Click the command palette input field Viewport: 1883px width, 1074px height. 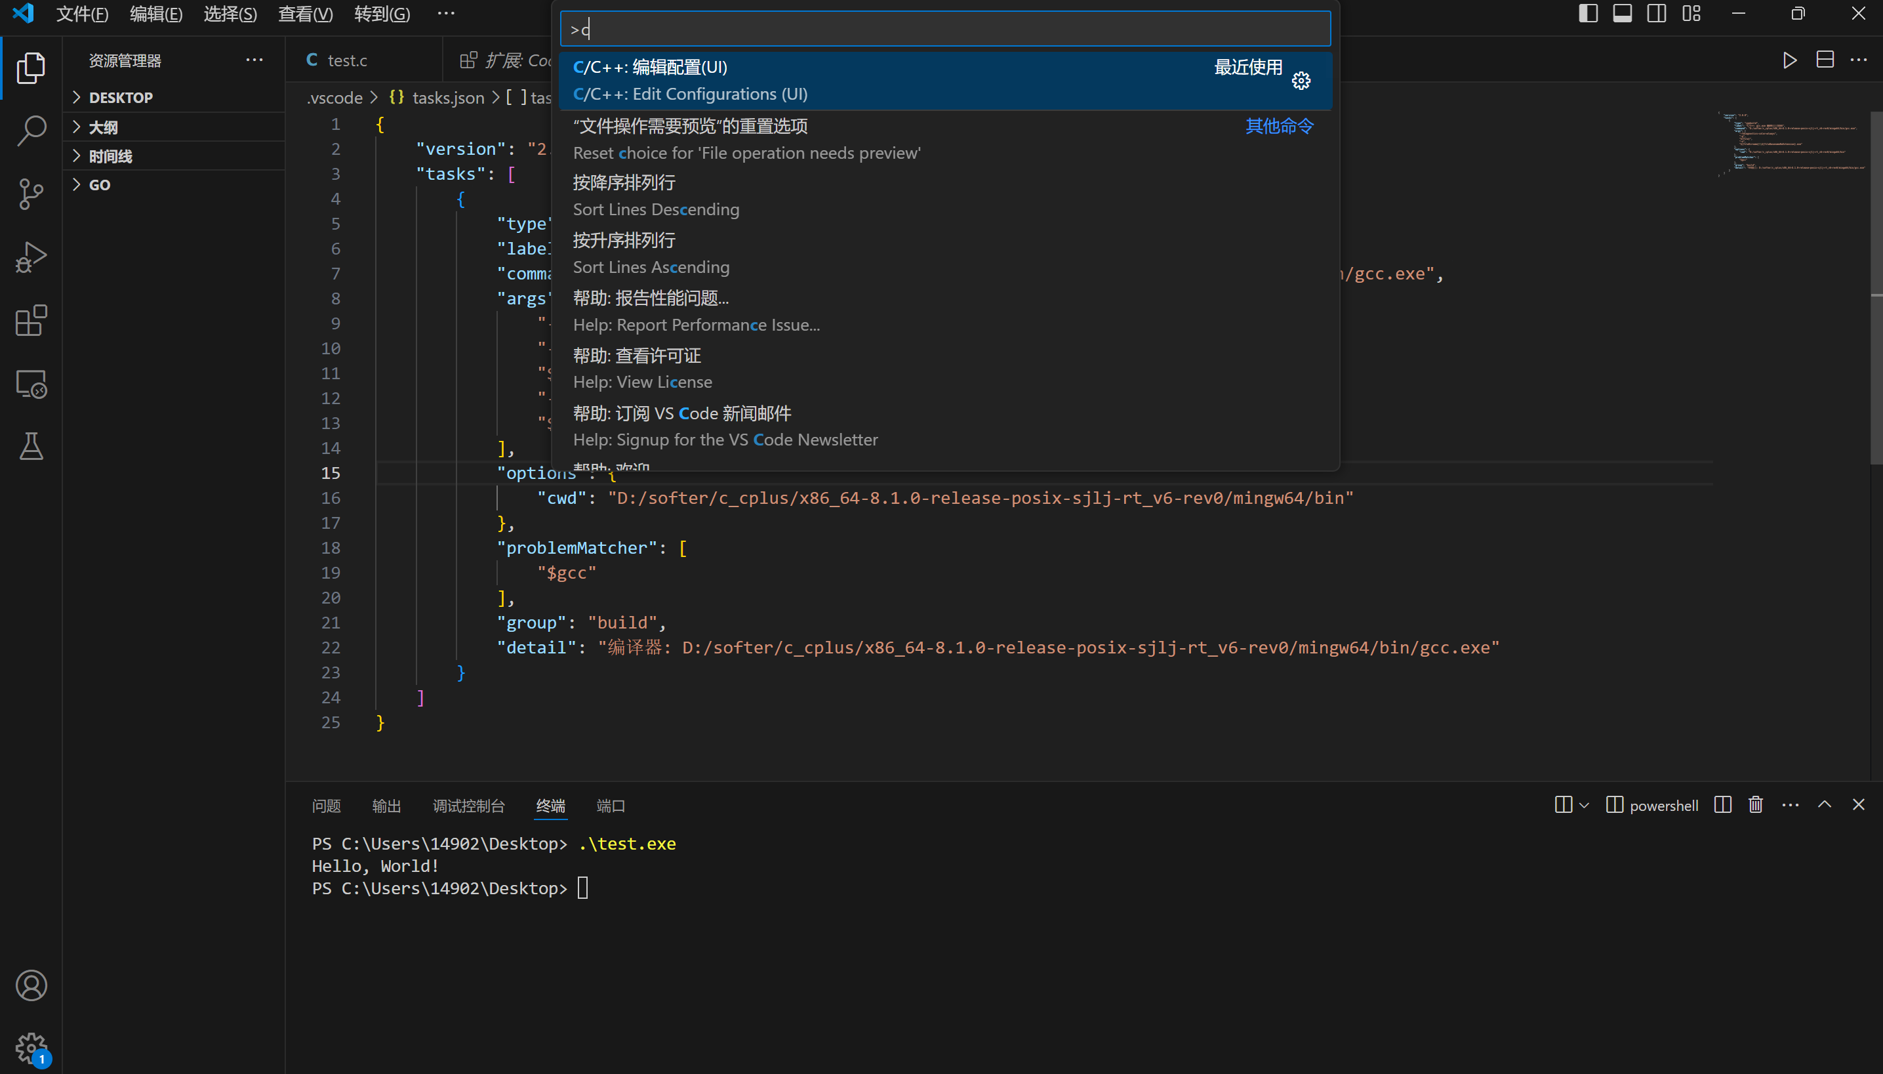[945, 29]
